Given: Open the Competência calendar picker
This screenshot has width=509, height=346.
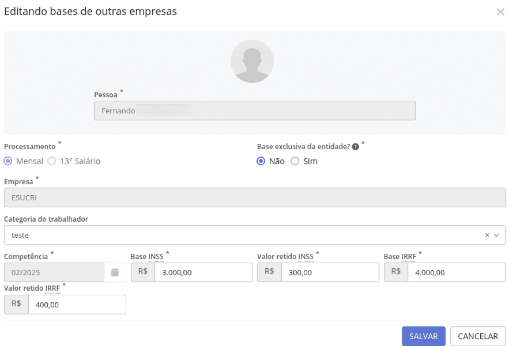Looking at the screenshot, I should 114,272.
